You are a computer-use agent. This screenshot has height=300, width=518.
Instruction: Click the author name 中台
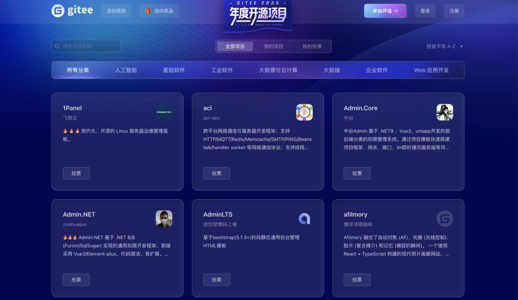349,118
